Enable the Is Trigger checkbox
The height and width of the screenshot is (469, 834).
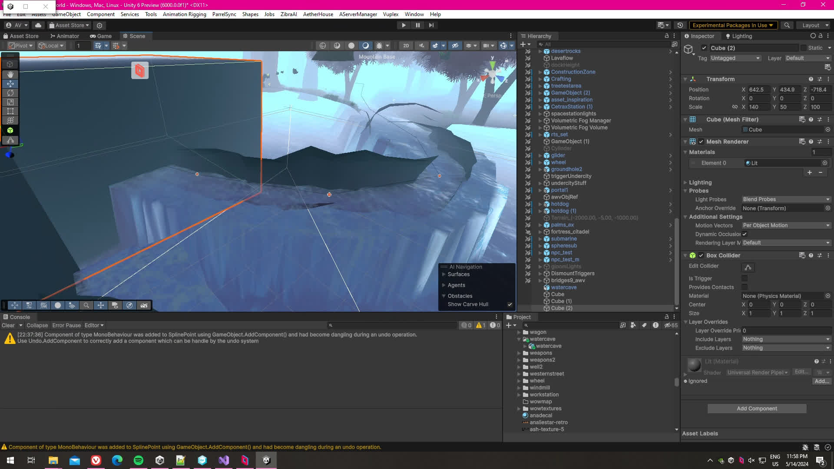[745, 278]
